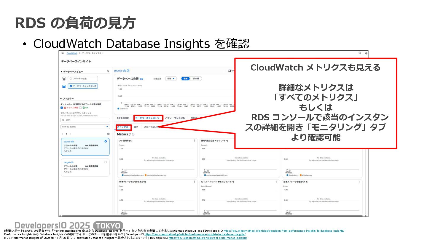427x240 pixels.
Task: Open instance list settings gear
Action: pos(108,134)
